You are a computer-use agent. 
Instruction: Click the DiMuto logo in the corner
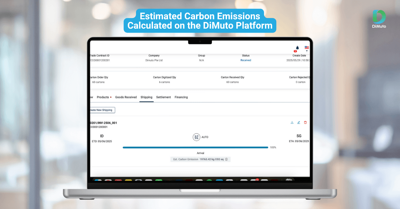[379, 19]
